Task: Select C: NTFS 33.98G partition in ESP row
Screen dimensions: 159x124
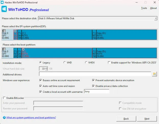Action: 57,35
